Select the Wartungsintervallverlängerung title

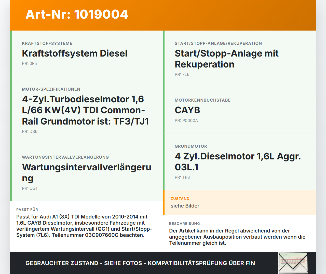pos(87,172)
